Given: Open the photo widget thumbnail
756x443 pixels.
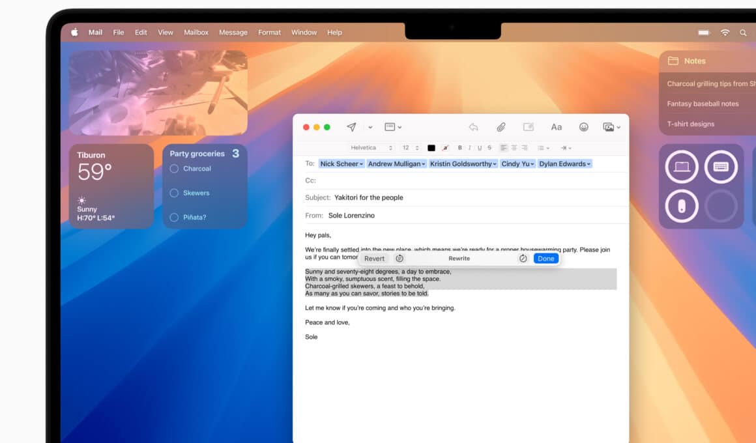Looking at the screenshot, I should [158, 93].
